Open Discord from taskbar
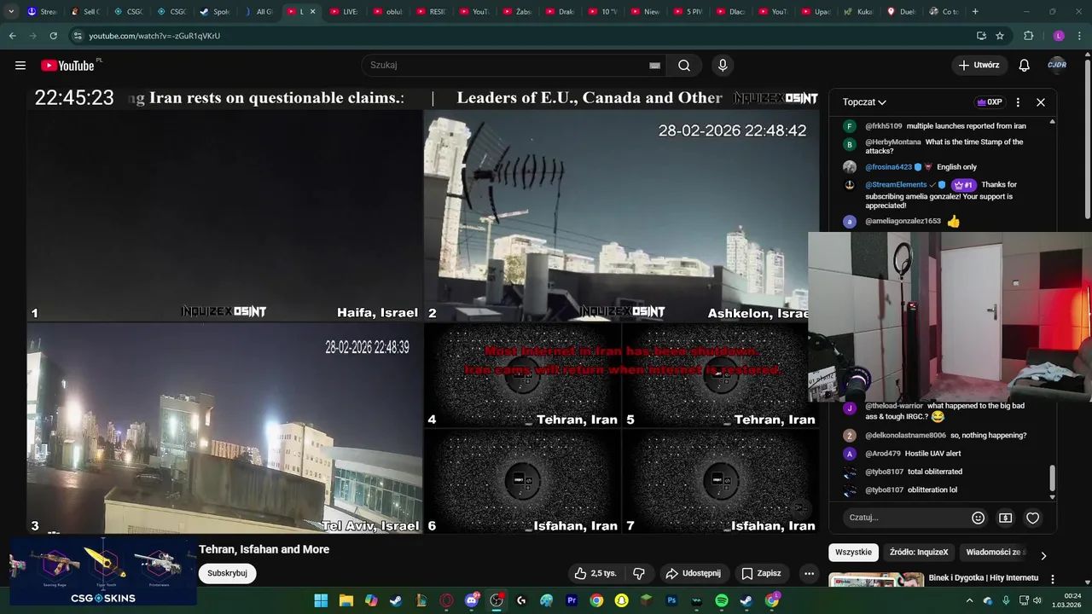 472,601
